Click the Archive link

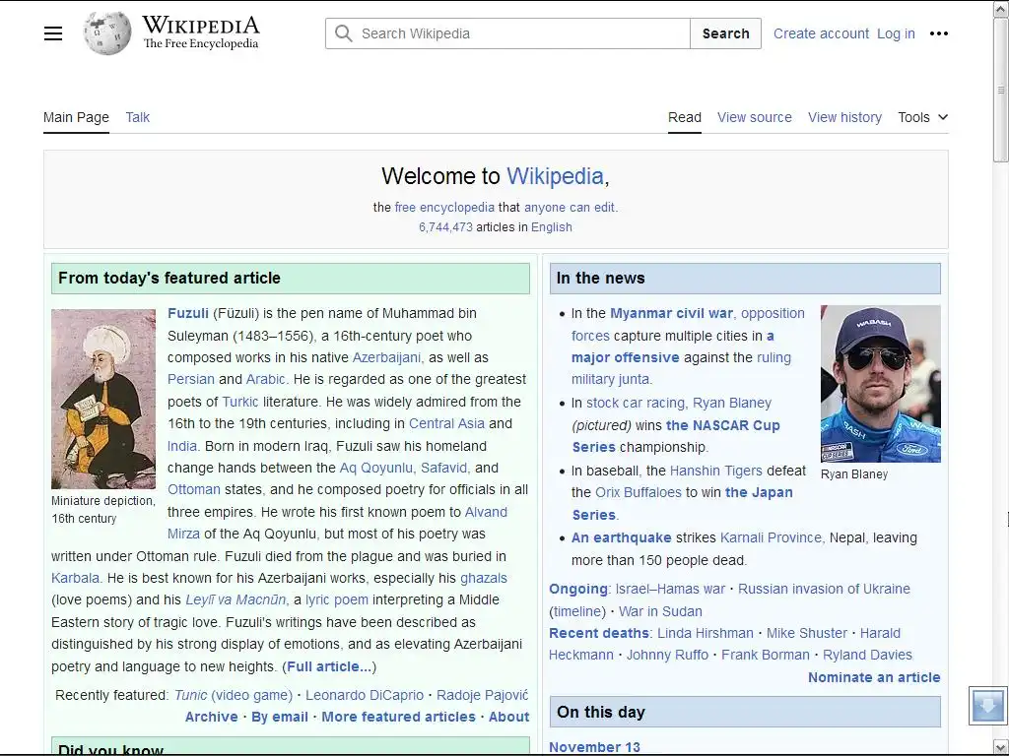click(211, 717)
